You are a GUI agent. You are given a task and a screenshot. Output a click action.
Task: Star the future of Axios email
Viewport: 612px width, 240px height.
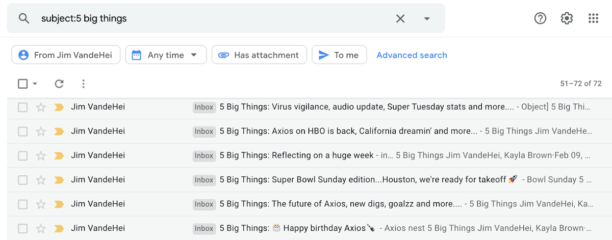tap(41, 204)
